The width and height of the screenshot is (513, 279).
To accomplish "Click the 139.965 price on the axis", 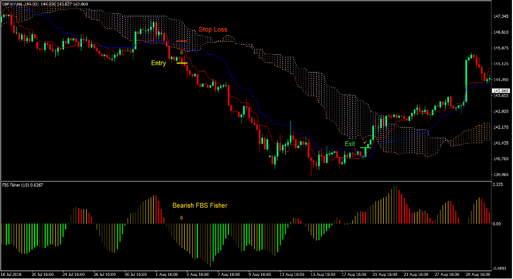I will 501,174.
